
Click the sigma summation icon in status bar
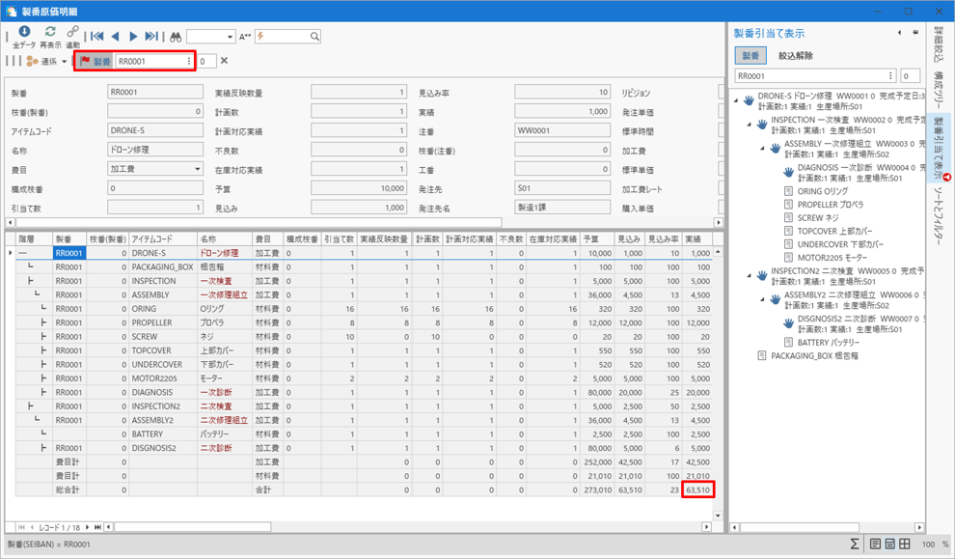coord(854,545)
